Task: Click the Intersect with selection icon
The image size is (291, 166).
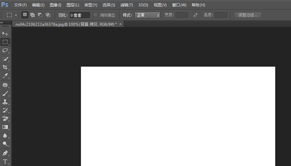Action: tap(48, 15)
